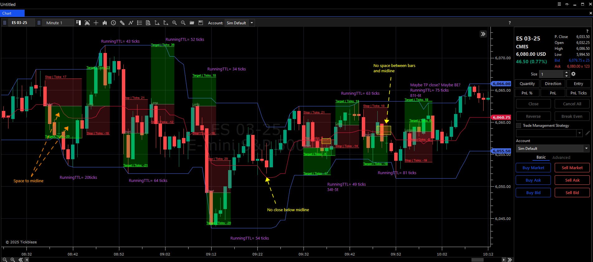
Task: Click the Reverse button
Action: coord(533,116)
